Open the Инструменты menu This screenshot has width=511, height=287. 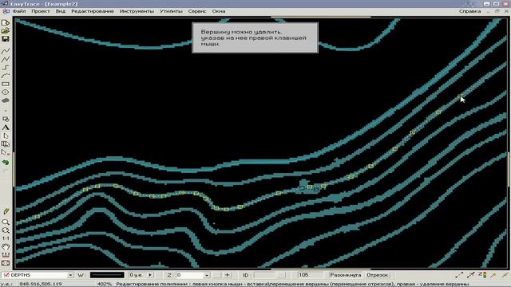[137, 11]
